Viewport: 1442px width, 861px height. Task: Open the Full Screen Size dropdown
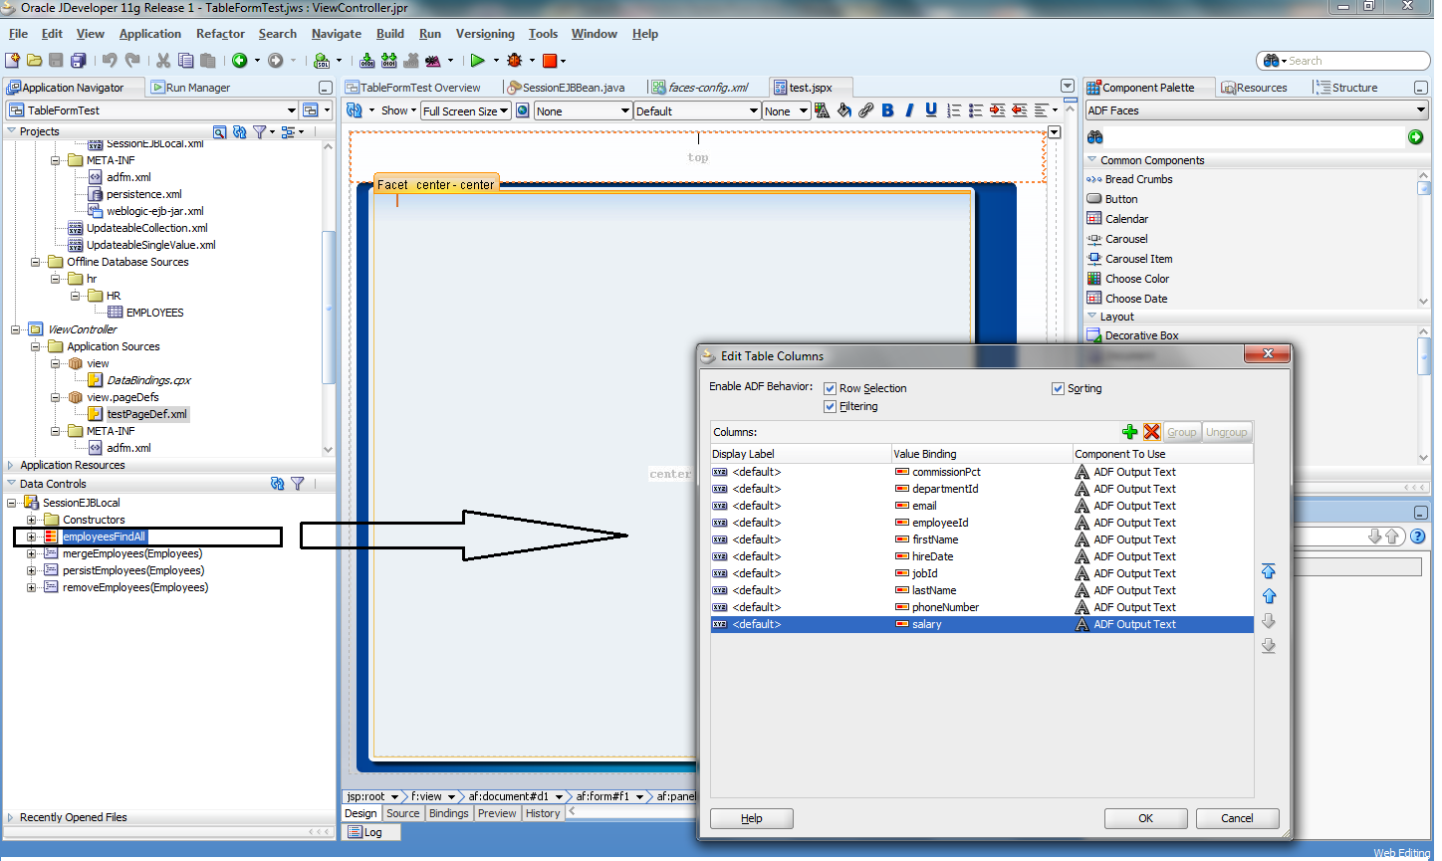pyautogui.click(x=465, y=111)
